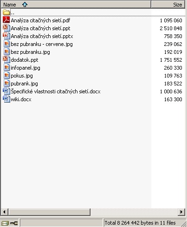Viewport: 187px width, 227px height.
Task: Select file bez pubranku.jpg
Action: (x=30, y=52)
